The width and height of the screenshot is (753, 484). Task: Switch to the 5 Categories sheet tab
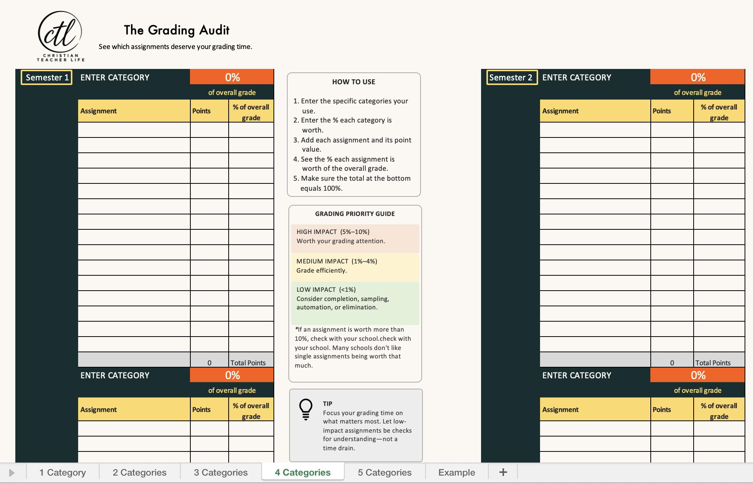[385, 472]
